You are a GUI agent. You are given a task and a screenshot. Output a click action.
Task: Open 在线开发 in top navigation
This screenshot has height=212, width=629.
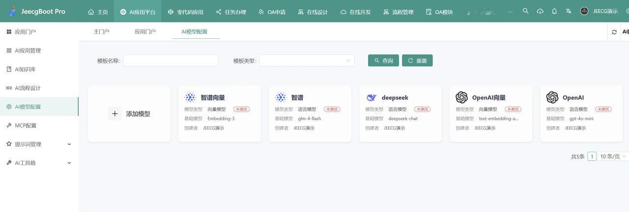click(x=355, y=12)
